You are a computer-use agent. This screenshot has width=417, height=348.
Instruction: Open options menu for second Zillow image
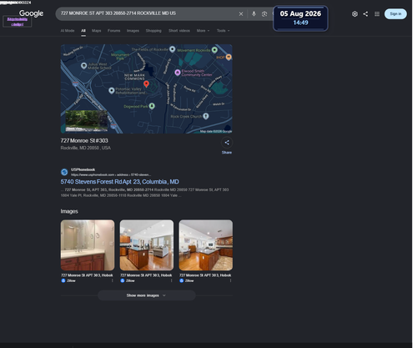tap(171, 280)
